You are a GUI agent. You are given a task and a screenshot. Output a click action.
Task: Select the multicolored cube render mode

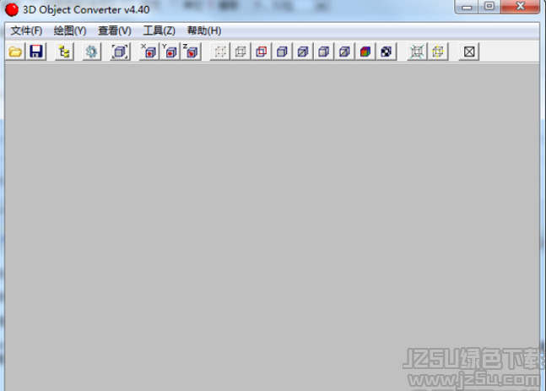(x=365, y=52)
